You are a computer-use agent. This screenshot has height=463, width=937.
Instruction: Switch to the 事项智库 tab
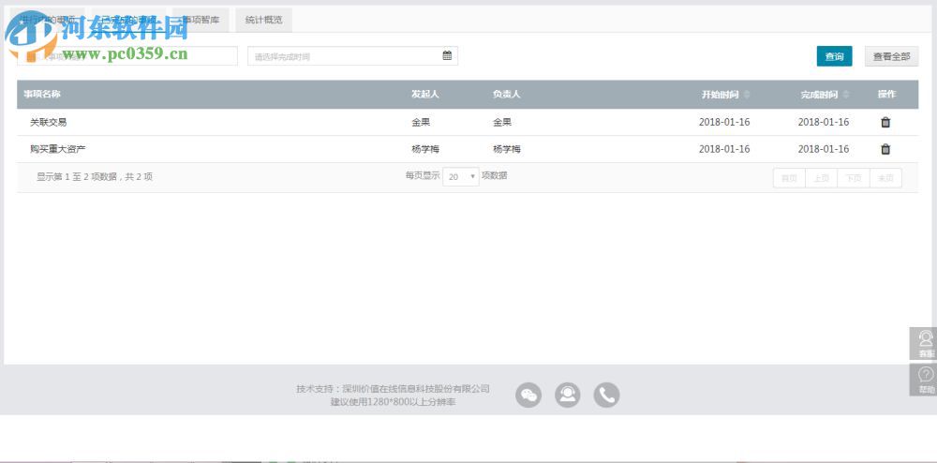coord(201,20)
